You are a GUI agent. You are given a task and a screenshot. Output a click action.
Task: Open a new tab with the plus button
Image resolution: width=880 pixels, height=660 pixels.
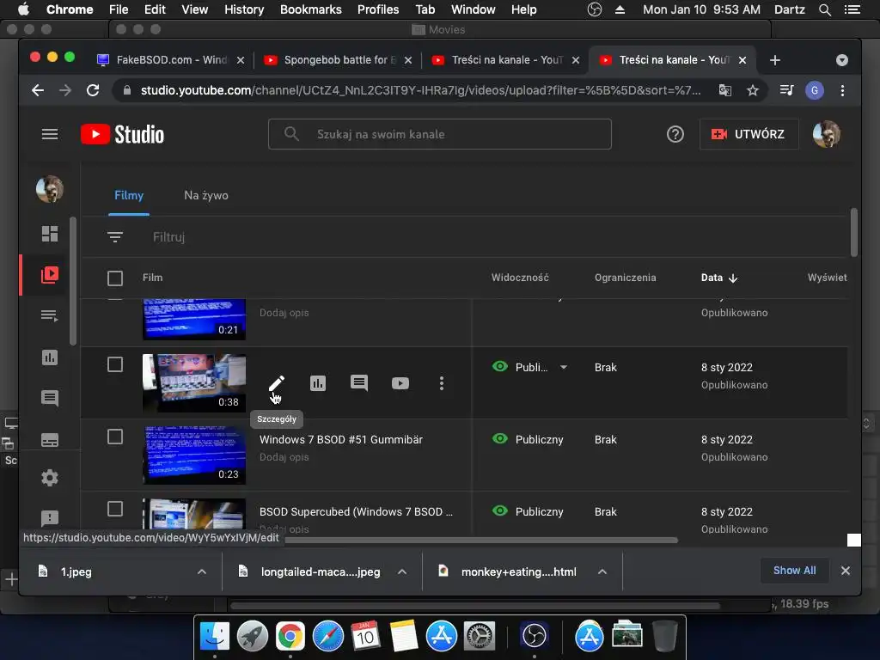tap(775, 60)
